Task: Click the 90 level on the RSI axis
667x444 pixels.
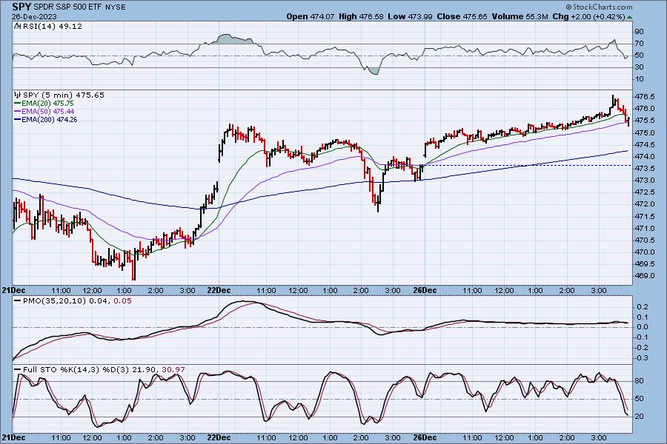Action: pyautogui.click(x=639, y=31)
